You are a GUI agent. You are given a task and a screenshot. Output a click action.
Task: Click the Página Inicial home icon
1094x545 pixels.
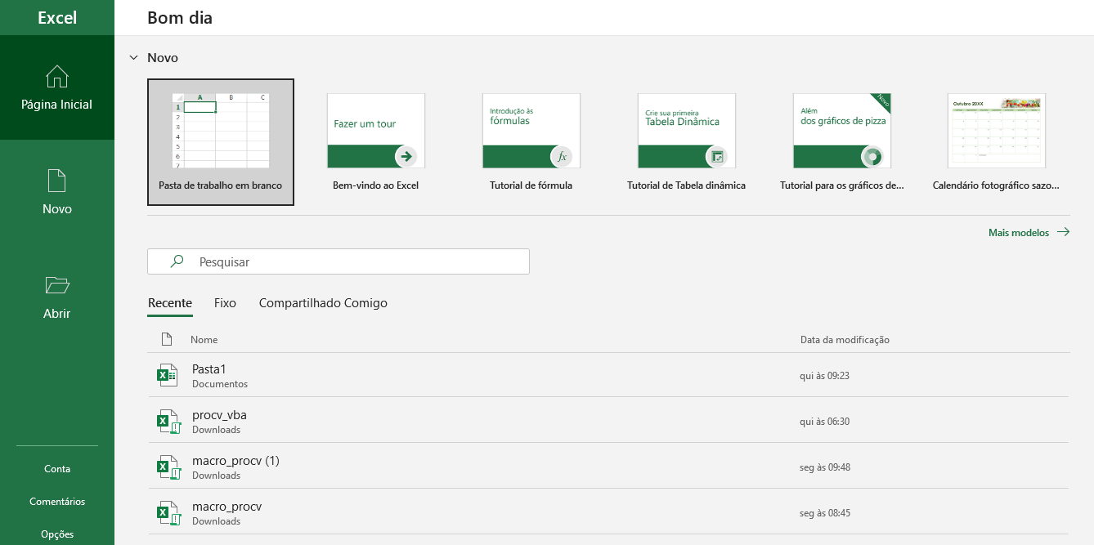pyautogui.click(x=57, y=77)
